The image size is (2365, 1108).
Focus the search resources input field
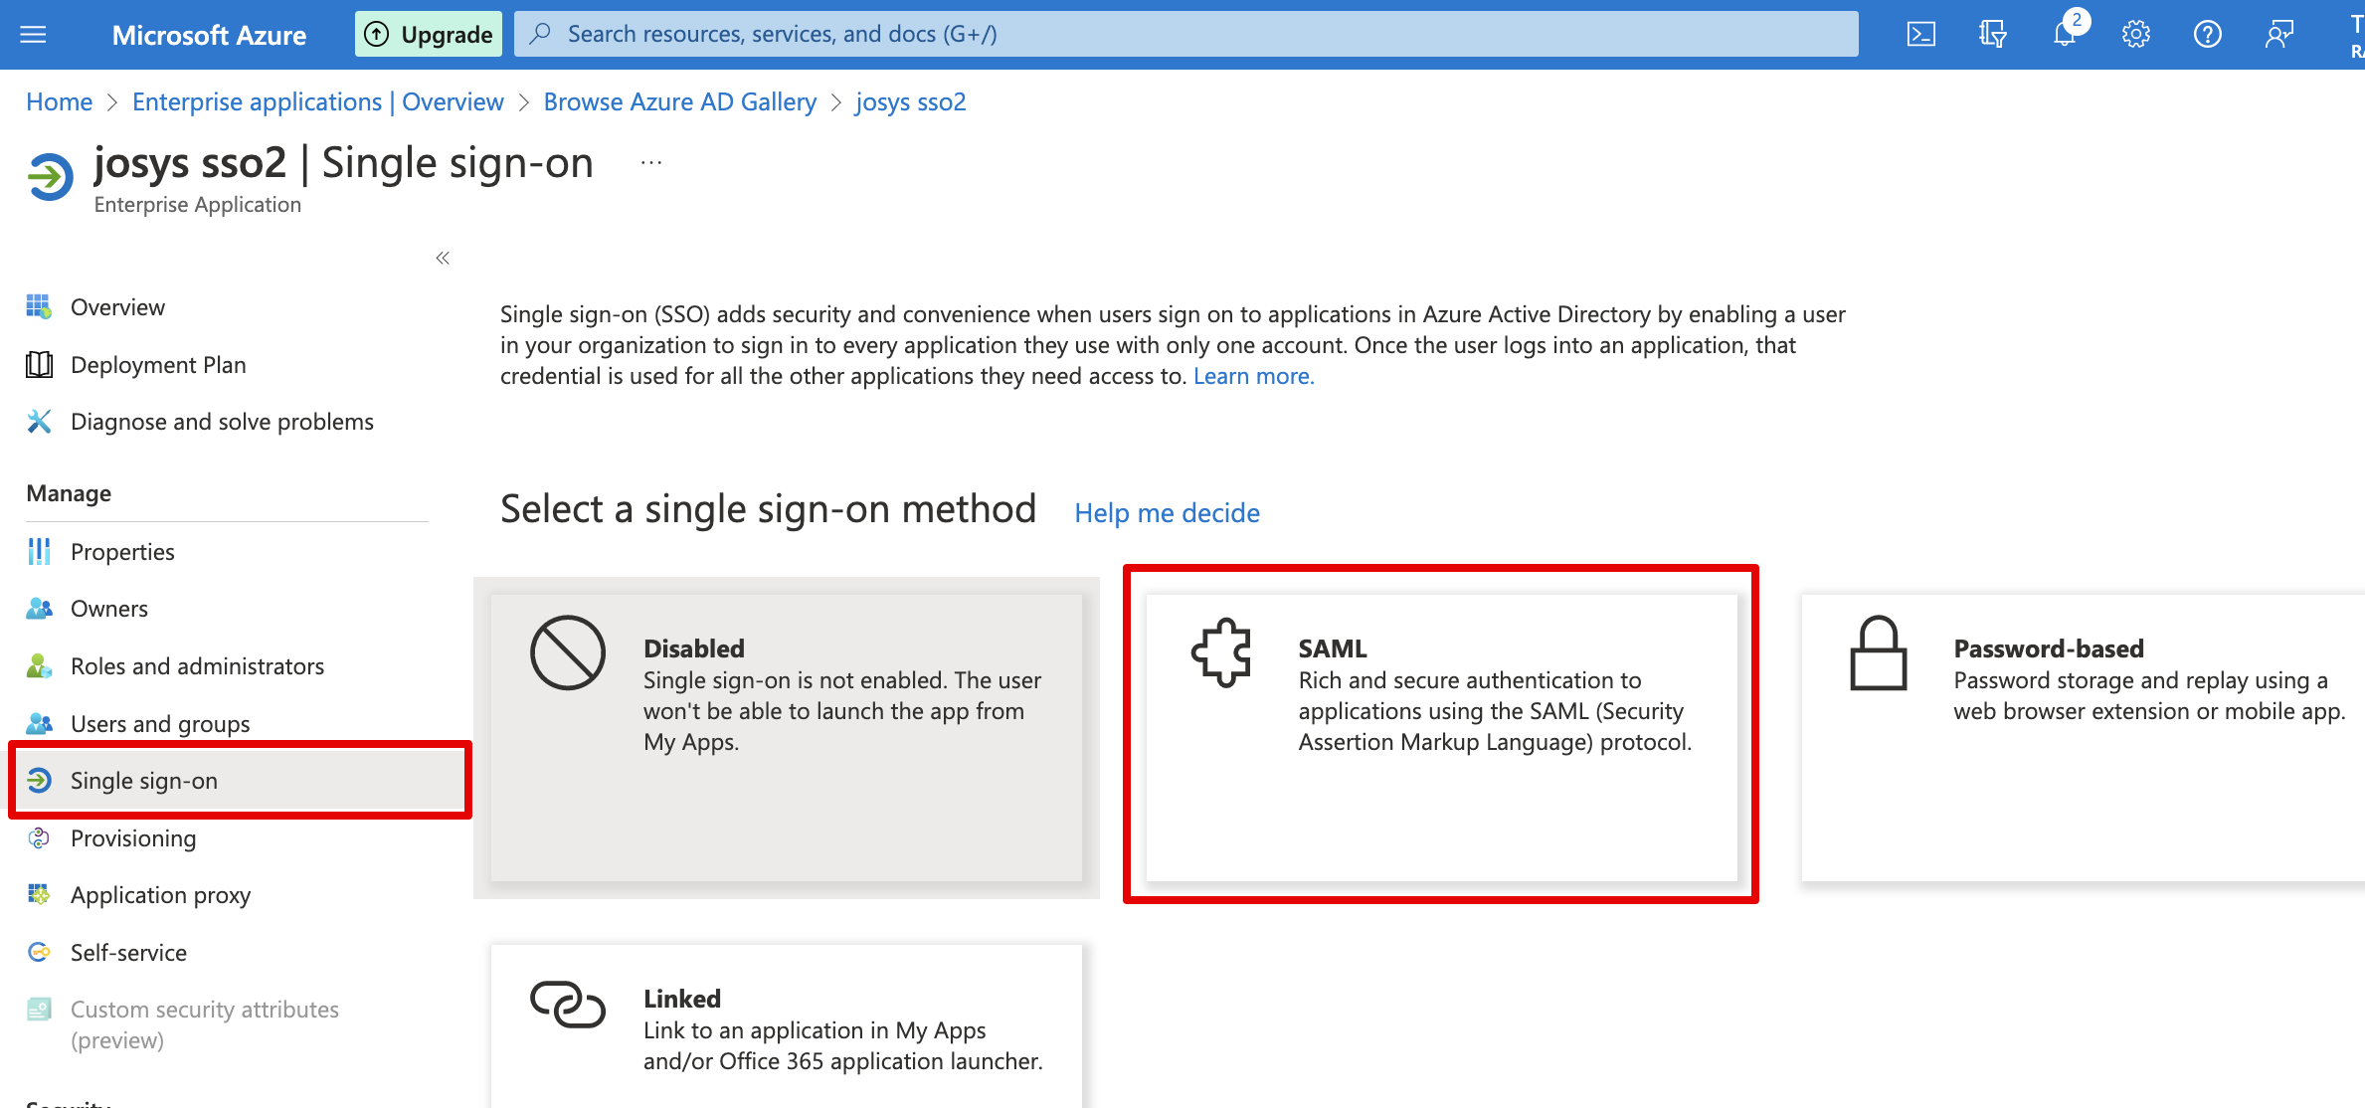click(1183, 35)
